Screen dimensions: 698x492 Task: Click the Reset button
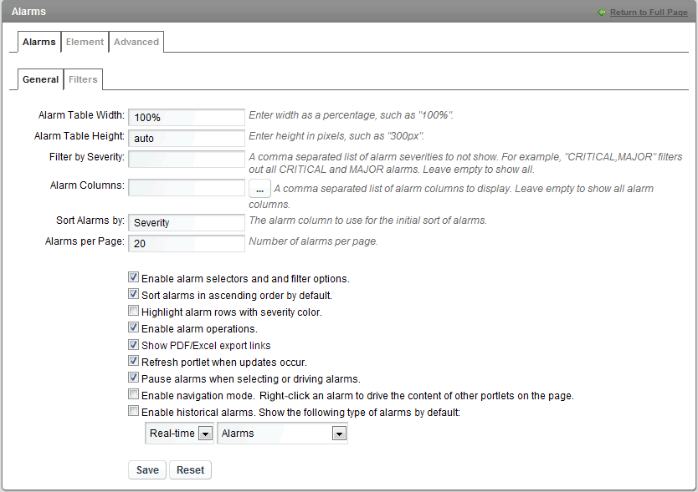[191, 470]
